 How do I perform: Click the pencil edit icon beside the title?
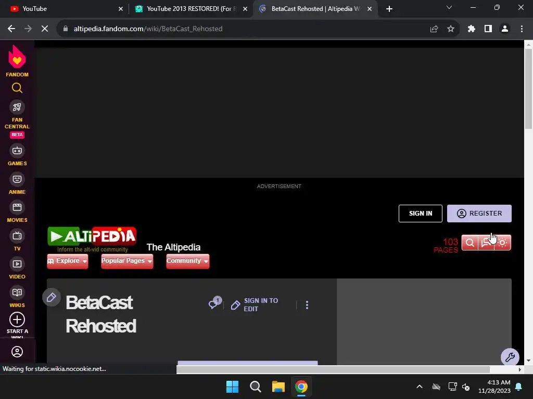pos(52,298)
